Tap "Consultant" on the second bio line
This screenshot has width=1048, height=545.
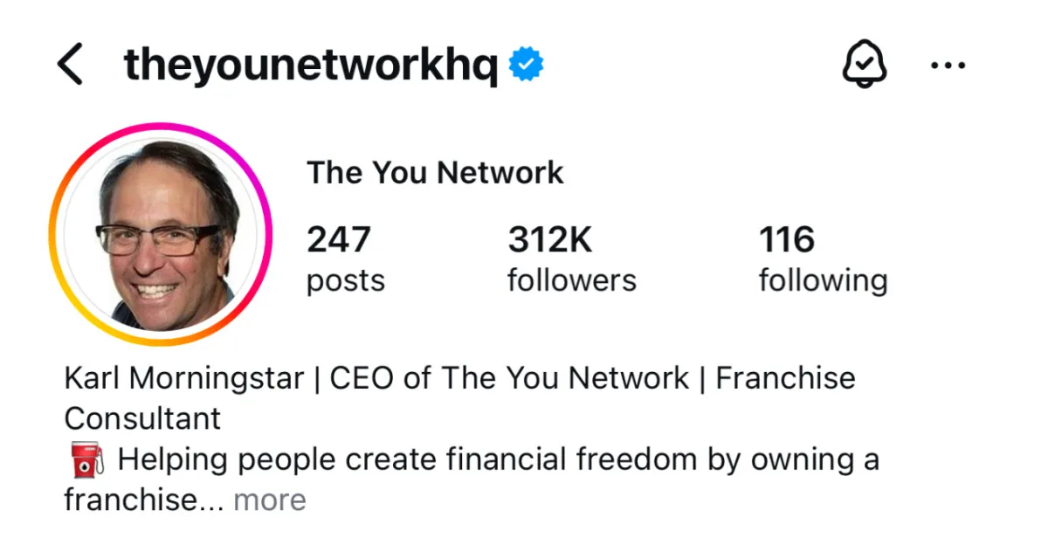coord(142,418)
